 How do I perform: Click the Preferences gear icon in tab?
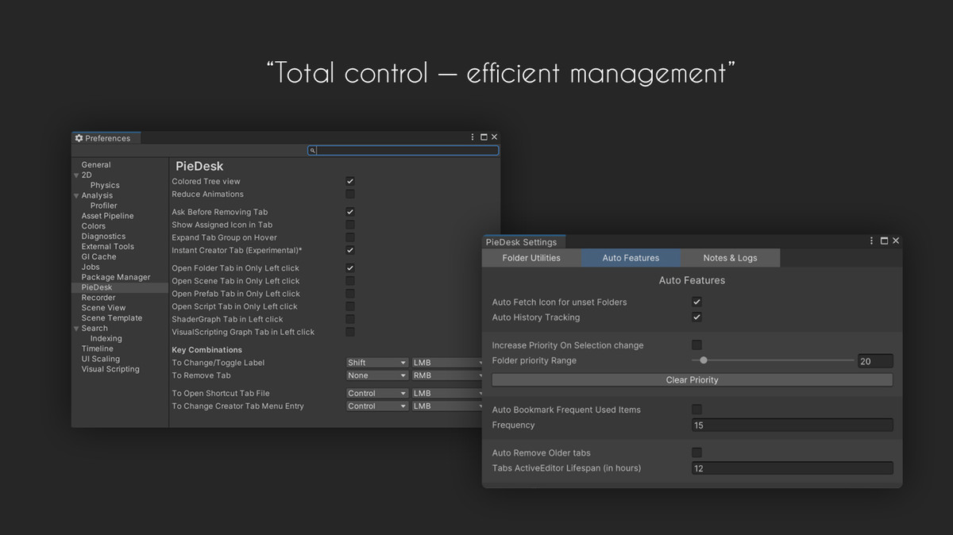[x=79, y=138]
